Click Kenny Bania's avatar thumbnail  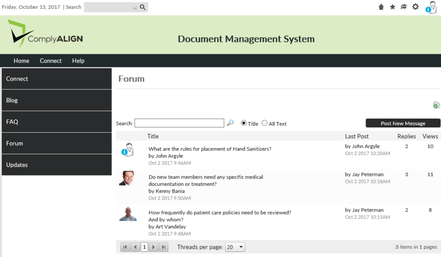[127, 178]
